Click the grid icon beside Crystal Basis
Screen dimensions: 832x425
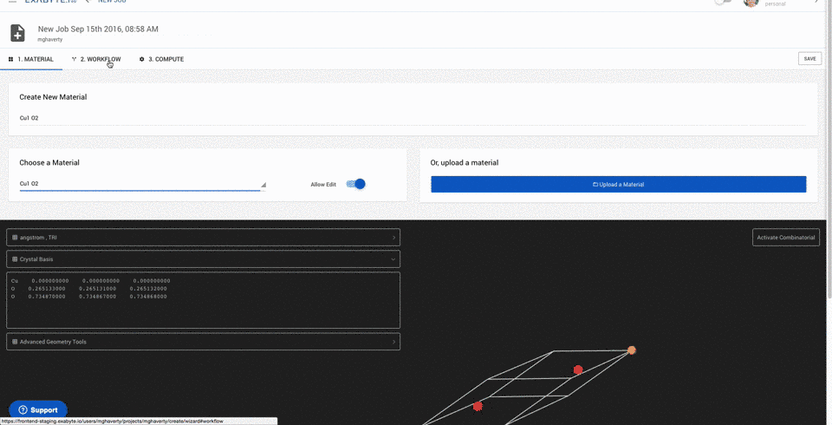(15, 259)
